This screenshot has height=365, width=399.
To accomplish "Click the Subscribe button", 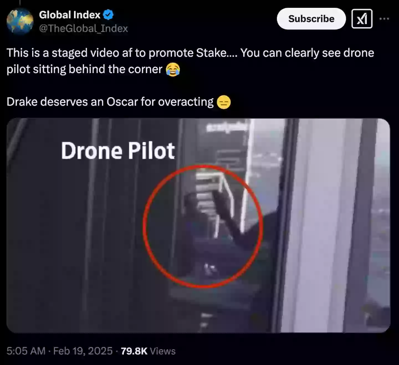I will coord(311,19).
